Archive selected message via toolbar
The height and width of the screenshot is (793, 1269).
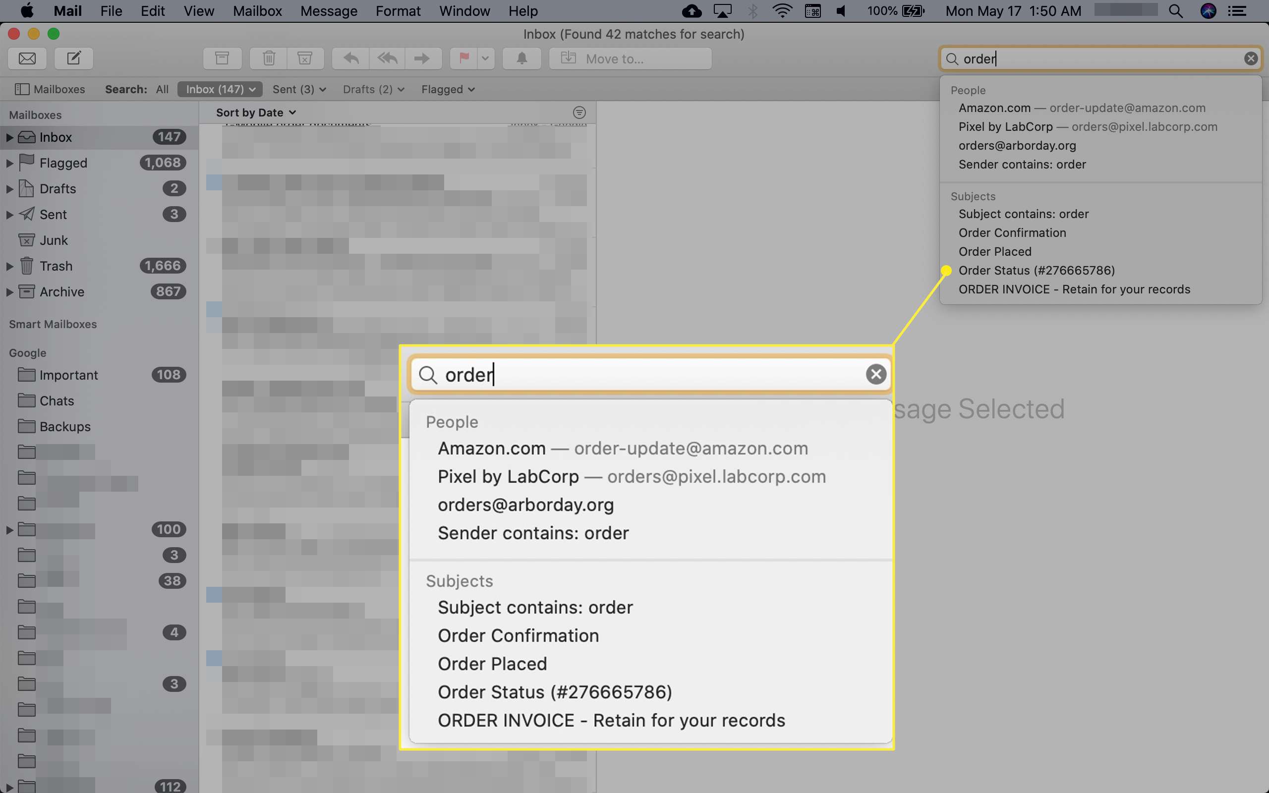tap(223, 58)
